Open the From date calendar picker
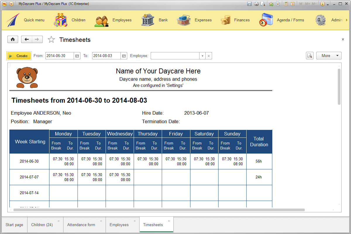 pyautogui.click(x=77, y=56)
